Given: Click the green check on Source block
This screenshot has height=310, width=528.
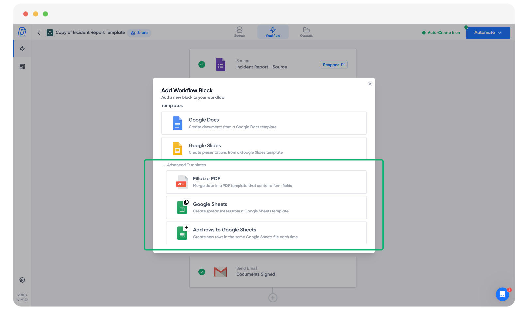Looking at the screenshot, I should [202, 65].
